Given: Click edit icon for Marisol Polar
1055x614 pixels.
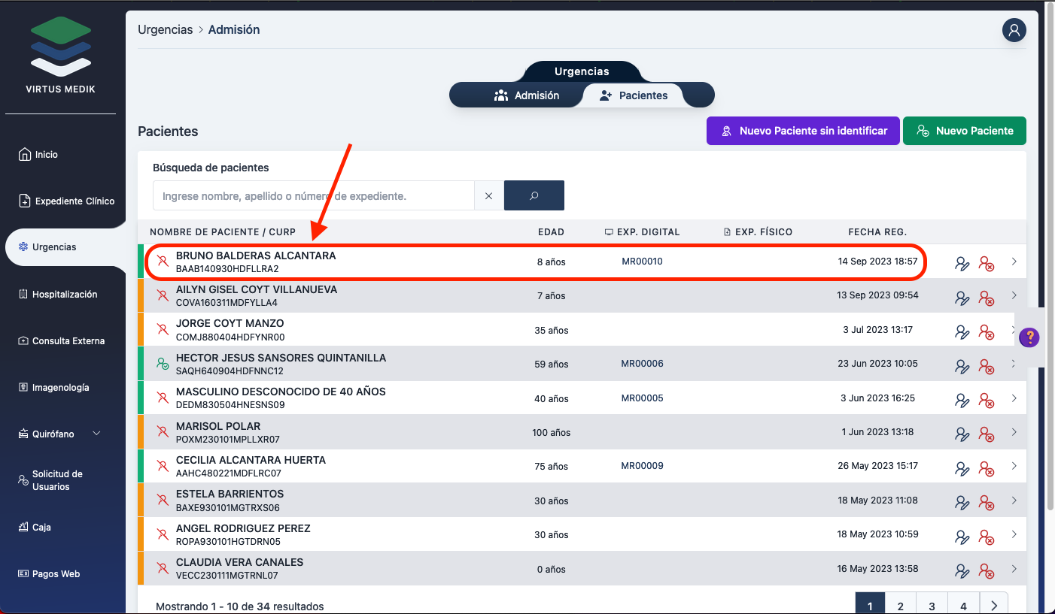Looking at the screenshot, I should (962, 434).
